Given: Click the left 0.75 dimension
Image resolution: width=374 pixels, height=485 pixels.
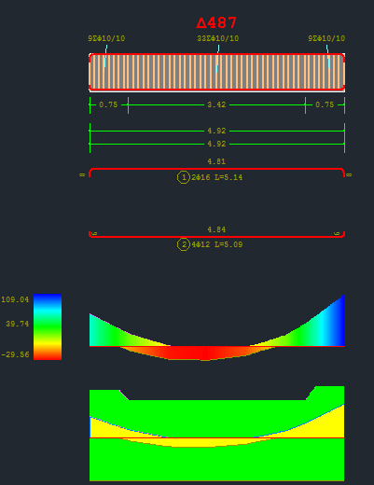Looking at the screenshot, I should pos(108,104).
